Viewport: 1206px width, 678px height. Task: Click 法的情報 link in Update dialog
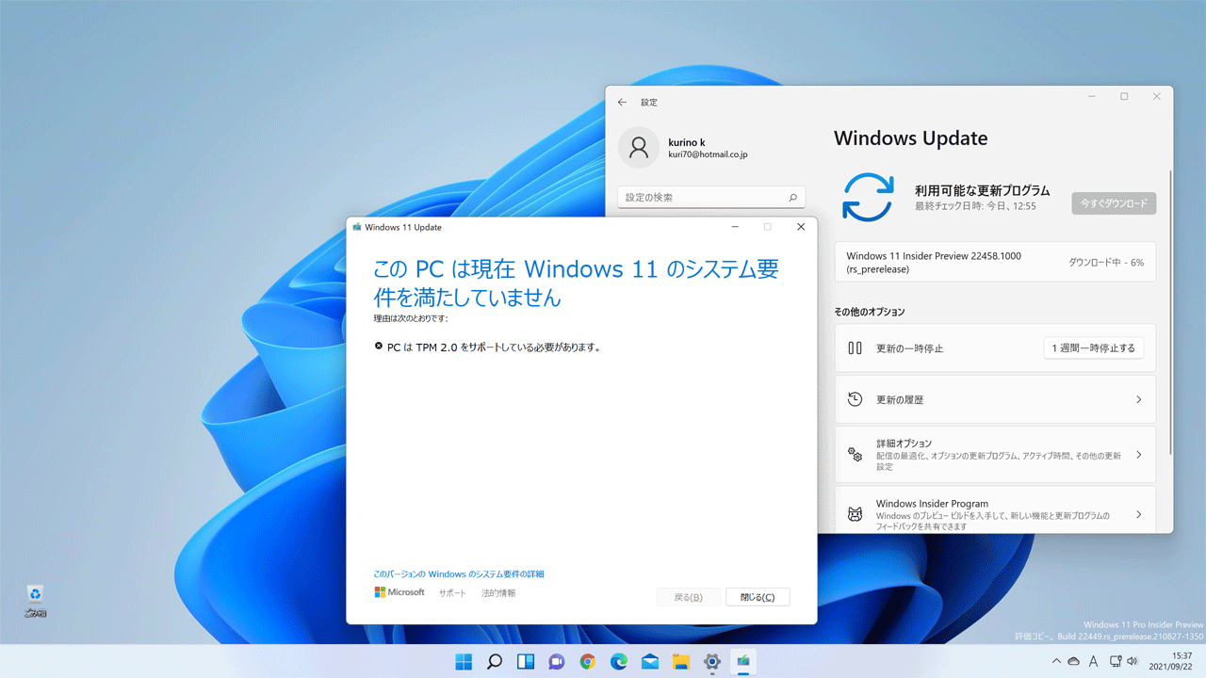click(x=498, y=593)
